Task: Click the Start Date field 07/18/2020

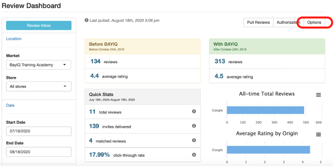Action: point(39,131)
